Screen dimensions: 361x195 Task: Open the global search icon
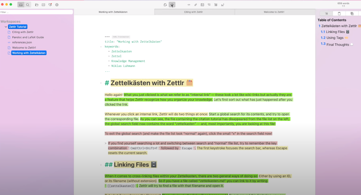click(28, 5)
